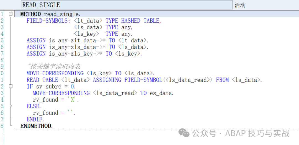Click 'MOVE-CORRESPONDING <ls_key> TO <ls_data>.' line
The height and width of the screenshot is (145, 299).
point(91,73)
